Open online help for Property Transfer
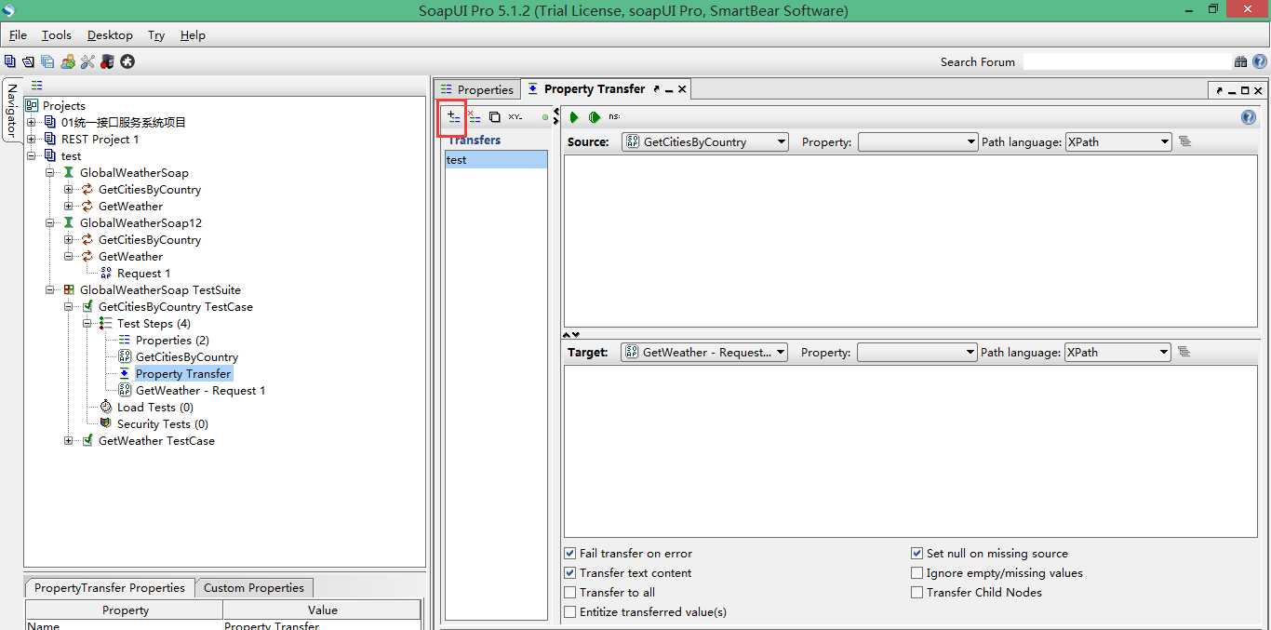This screenshot has width=1271, height=630. 1249,117
